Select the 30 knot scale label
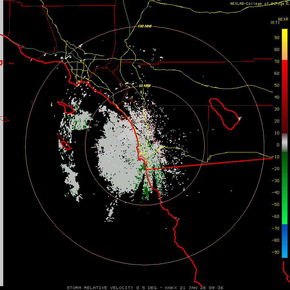 tap(277, 109)
